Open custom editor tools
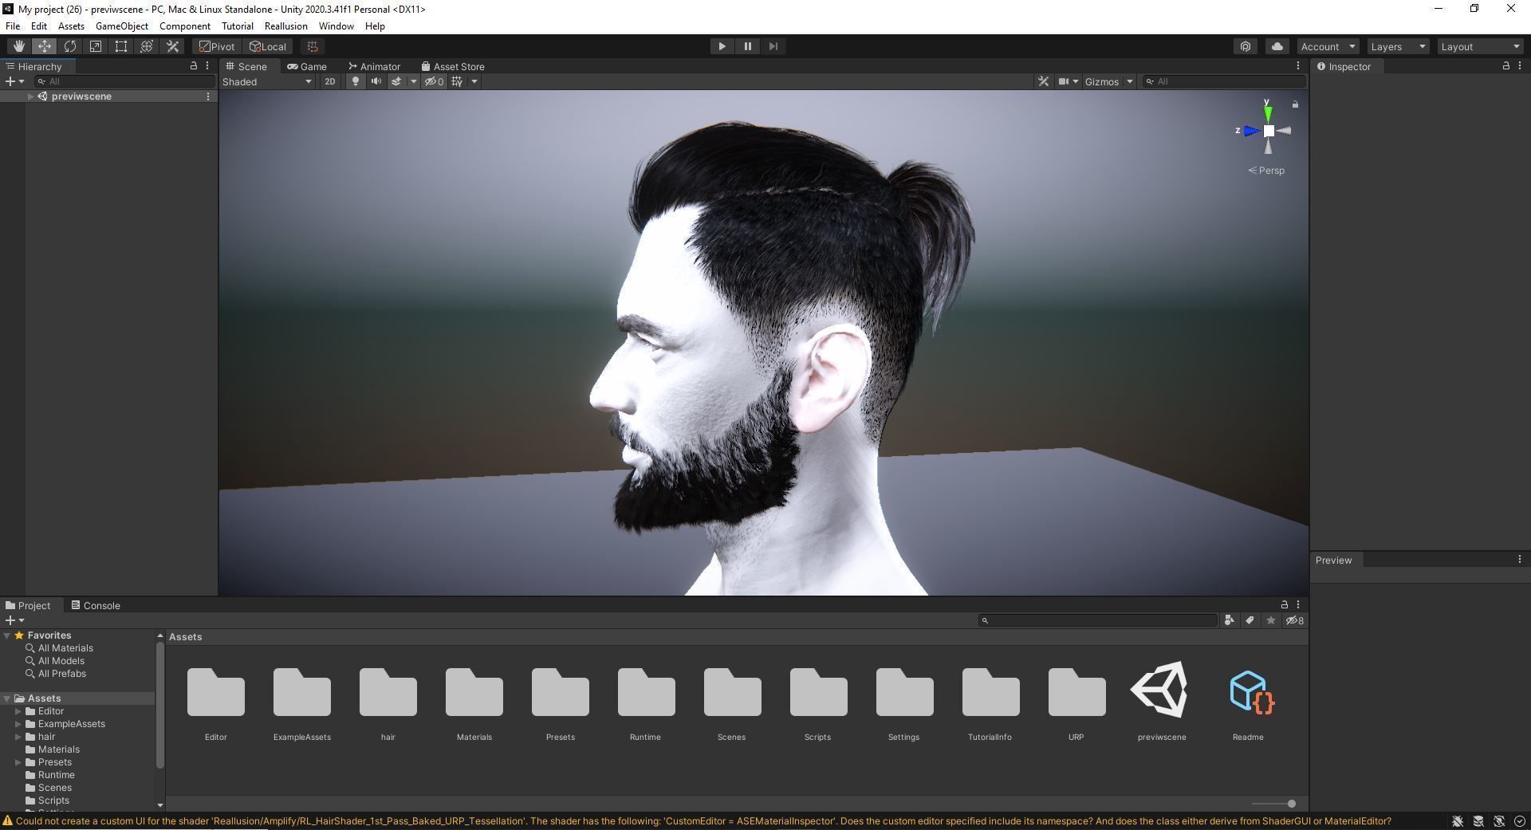The height and width of the screenshot is (830, 1531). [172, 46]
